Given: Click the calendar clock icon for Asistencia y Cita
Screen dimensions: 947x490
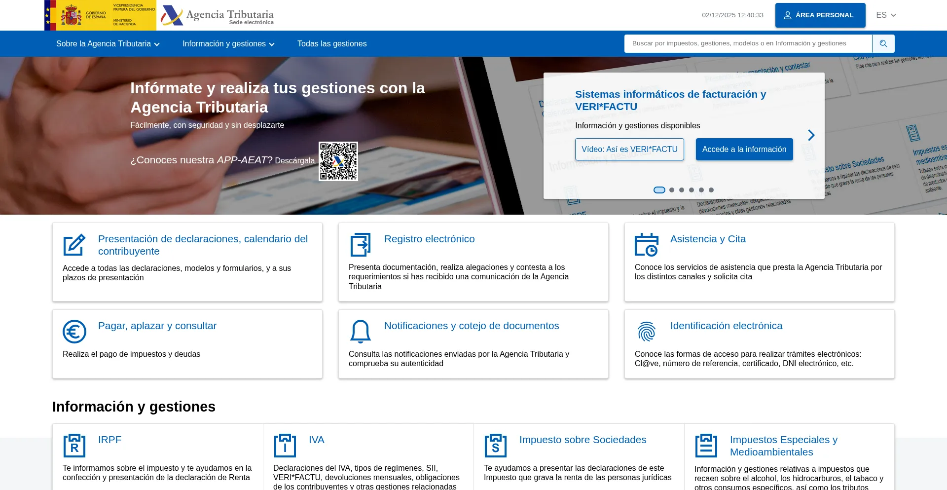Looking at the screenshot, I should coord(646,245).
